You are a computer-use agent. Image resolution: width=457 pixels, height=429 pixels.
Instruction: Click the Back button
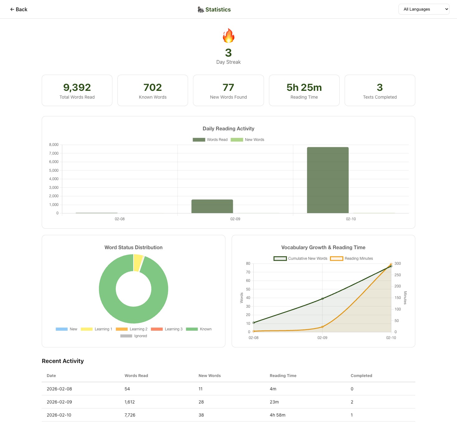click(19, 9)
